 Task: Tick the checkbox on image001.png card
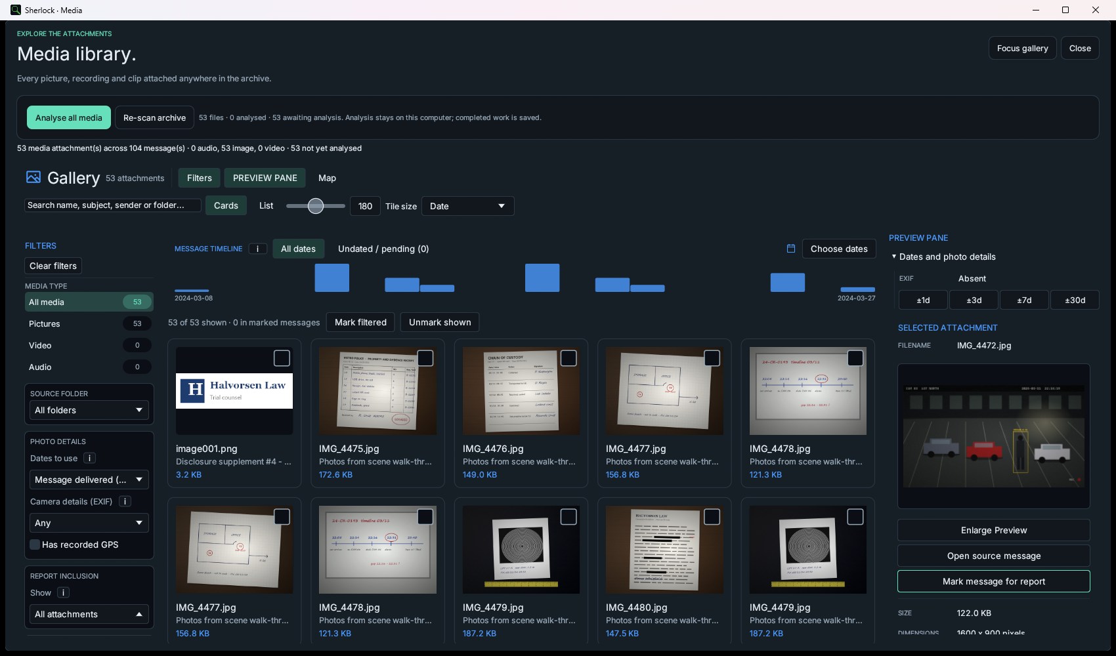(282, 358)
